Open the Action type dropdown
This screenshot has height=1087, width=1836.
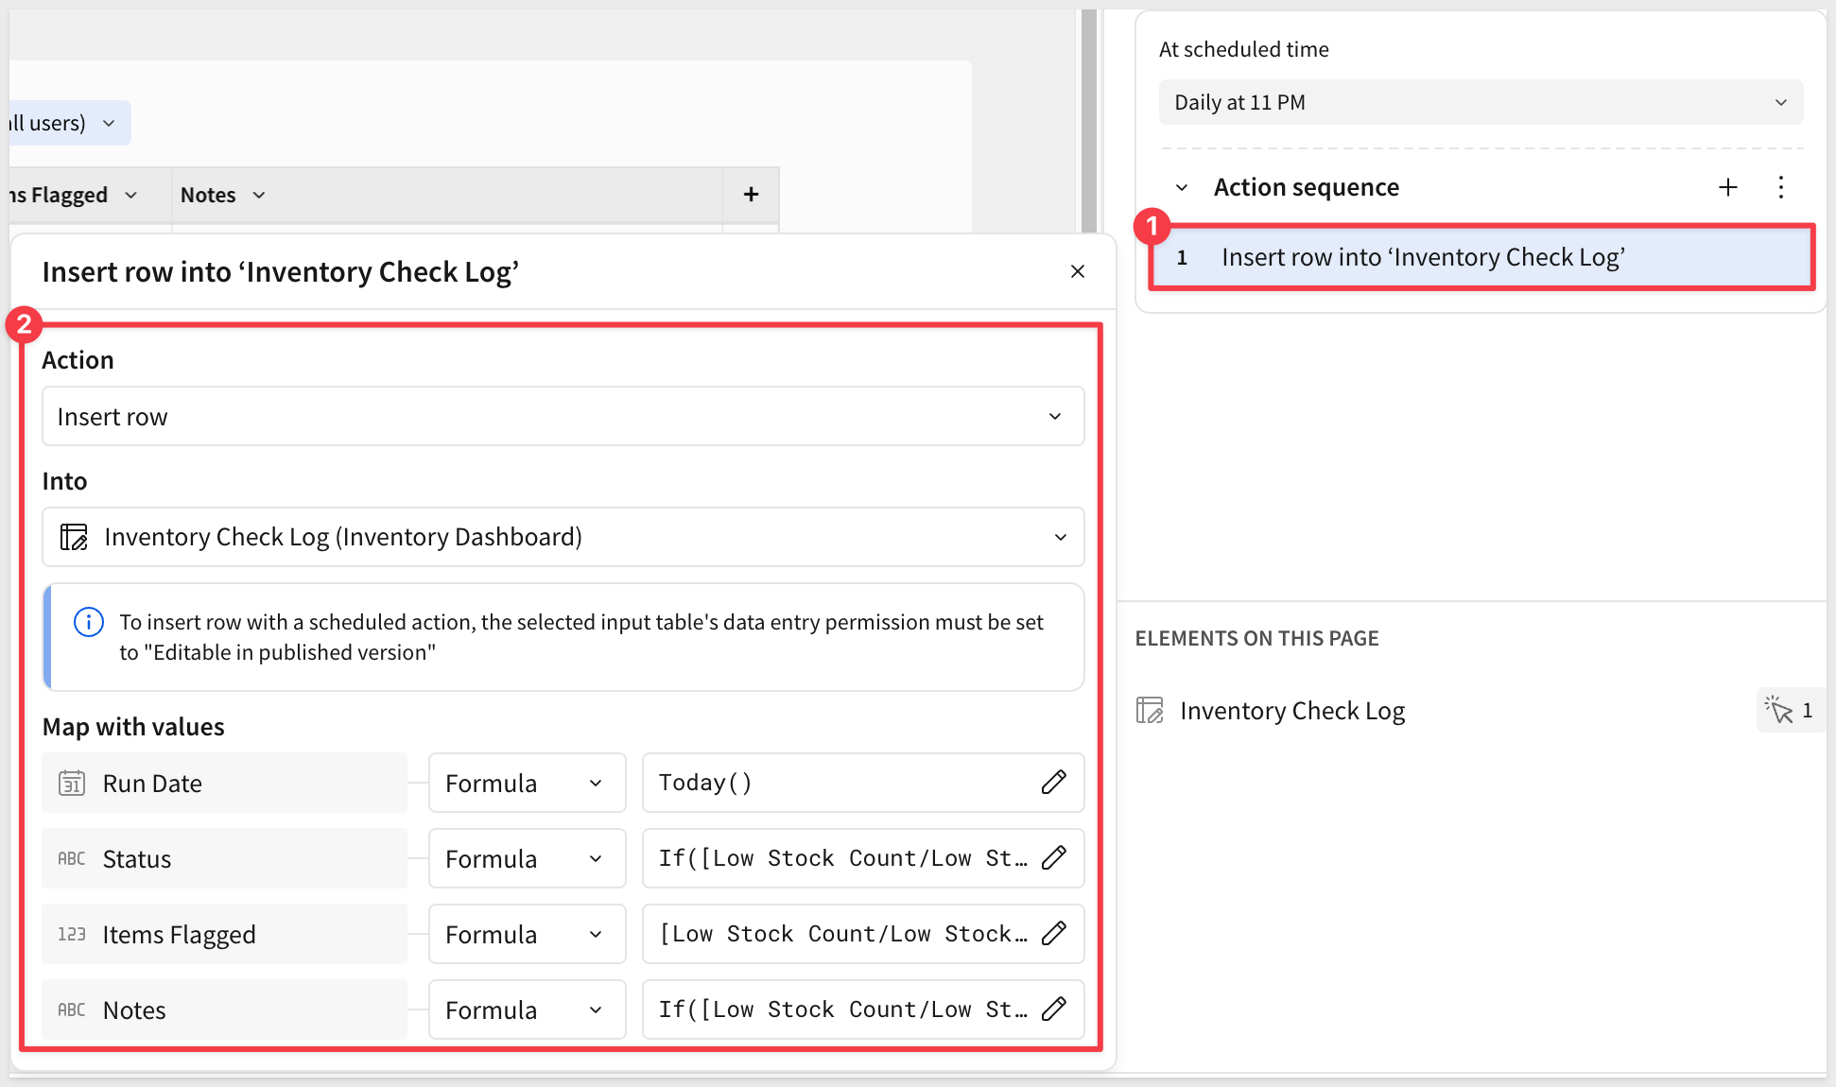click(x=563, y=417)
